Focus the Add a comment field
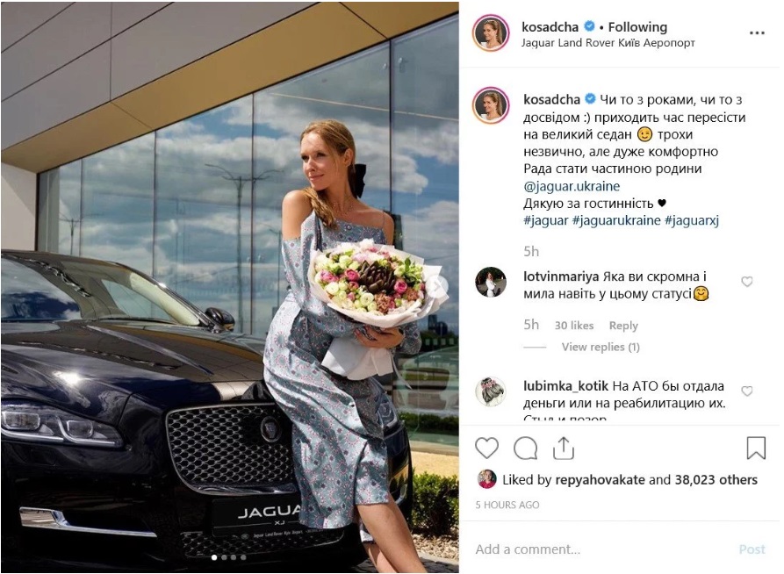Screen dimensions: 784x574 coord(600,549)
